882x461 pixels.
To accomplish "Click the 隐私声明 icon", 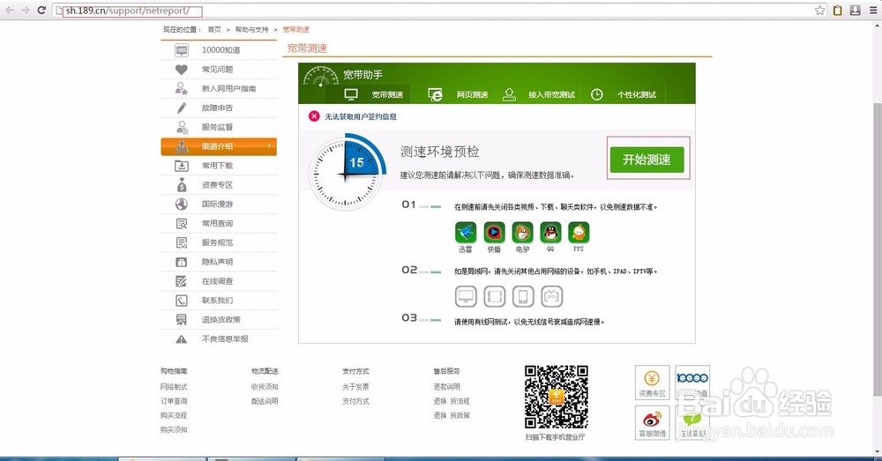I will tap(181, 262).
